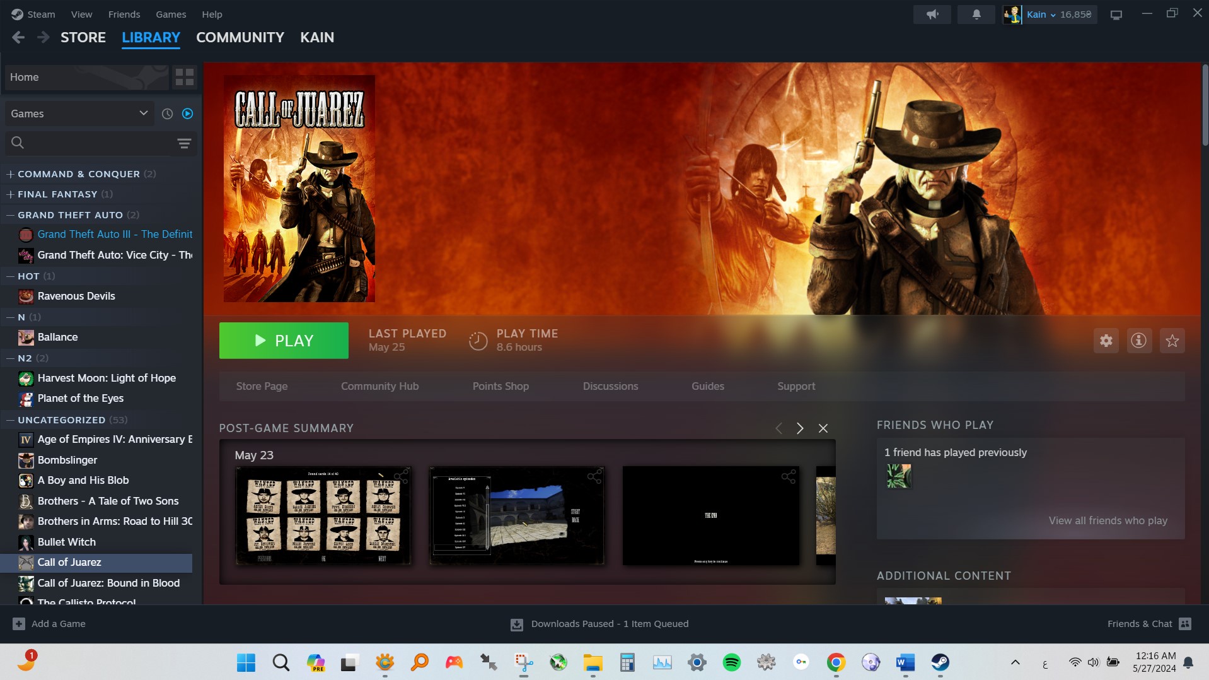Viewport: 1209px width, 680px height.
Task: Collapse the N collection
Action: click(x=10, y=317)
